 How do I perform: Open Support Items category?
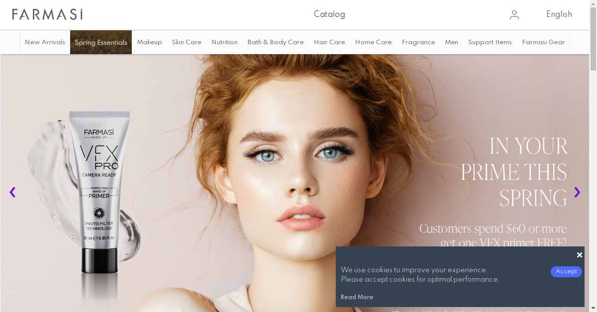490,42
